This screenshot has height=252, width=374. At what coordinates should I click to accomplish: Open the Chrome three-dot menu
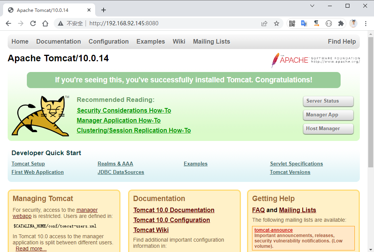point(366,23)
